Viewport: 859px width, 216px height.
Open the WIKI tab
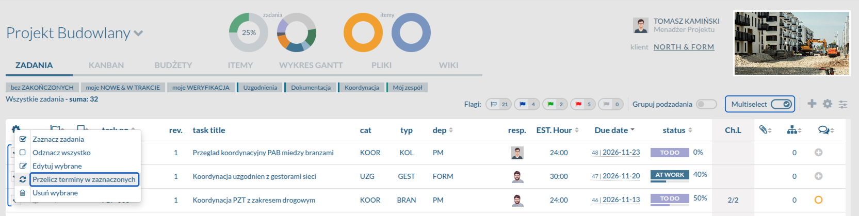(449, 65)
